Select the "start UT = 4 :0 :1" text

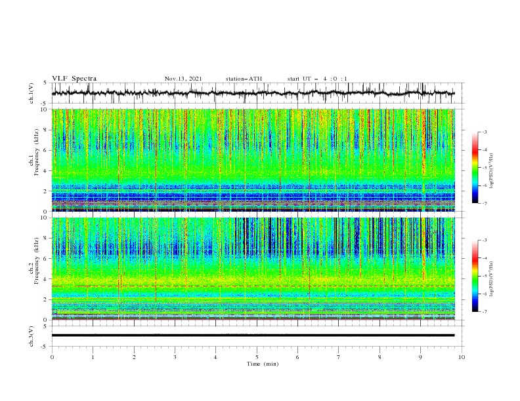point(317,79)
